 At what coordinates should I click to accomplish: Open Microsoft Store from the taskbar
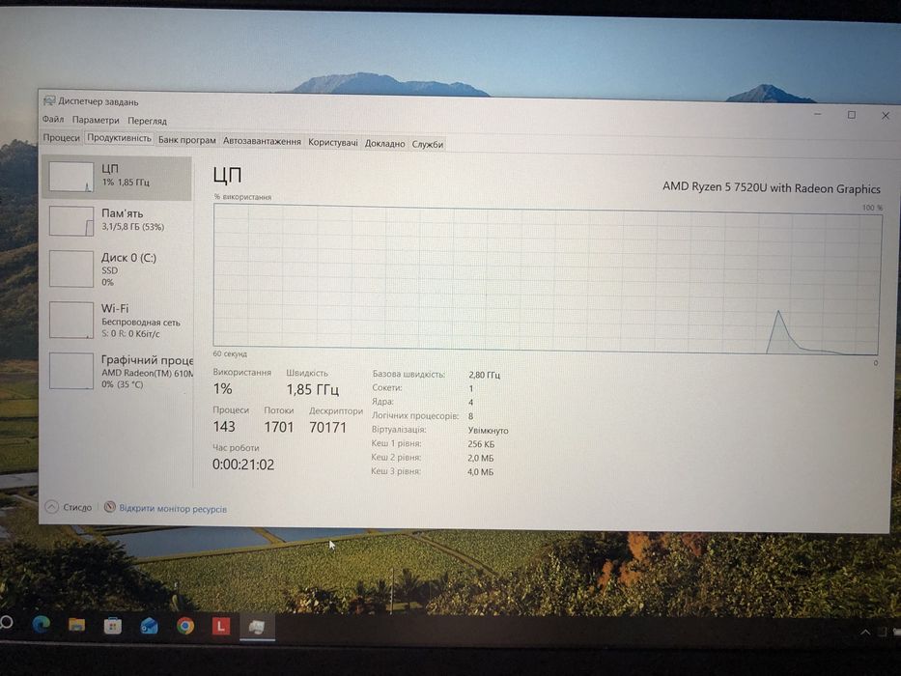pyautogui.click(x=113, y=626)
